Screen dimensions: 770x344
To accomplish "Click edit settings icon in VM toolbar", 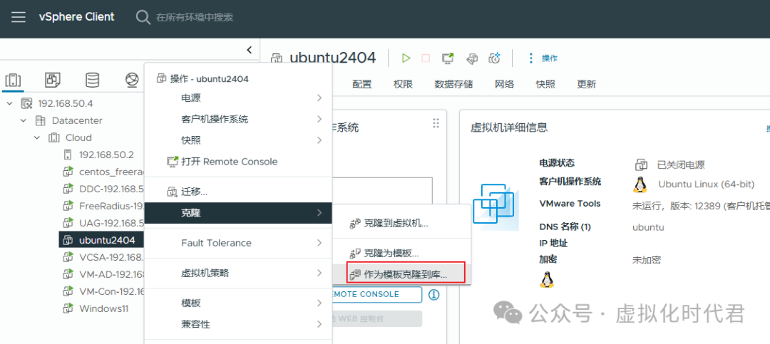I will pyautogui.click(x=471, y=58).
